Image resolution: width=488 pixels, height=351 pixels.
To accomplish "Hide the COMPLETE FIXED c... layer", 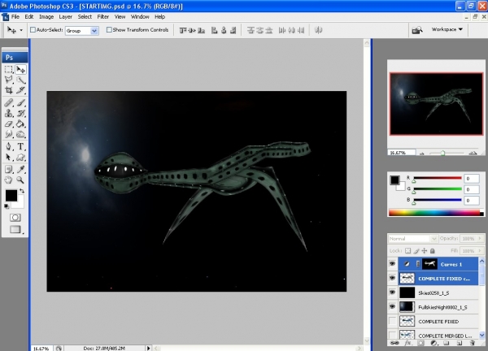I will point(393,278).
